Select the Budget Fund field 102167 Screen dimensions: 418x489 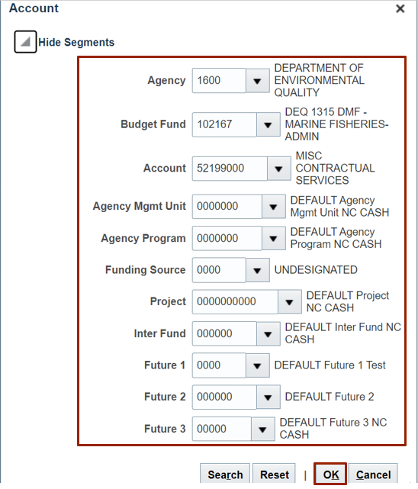pos(224,125)
